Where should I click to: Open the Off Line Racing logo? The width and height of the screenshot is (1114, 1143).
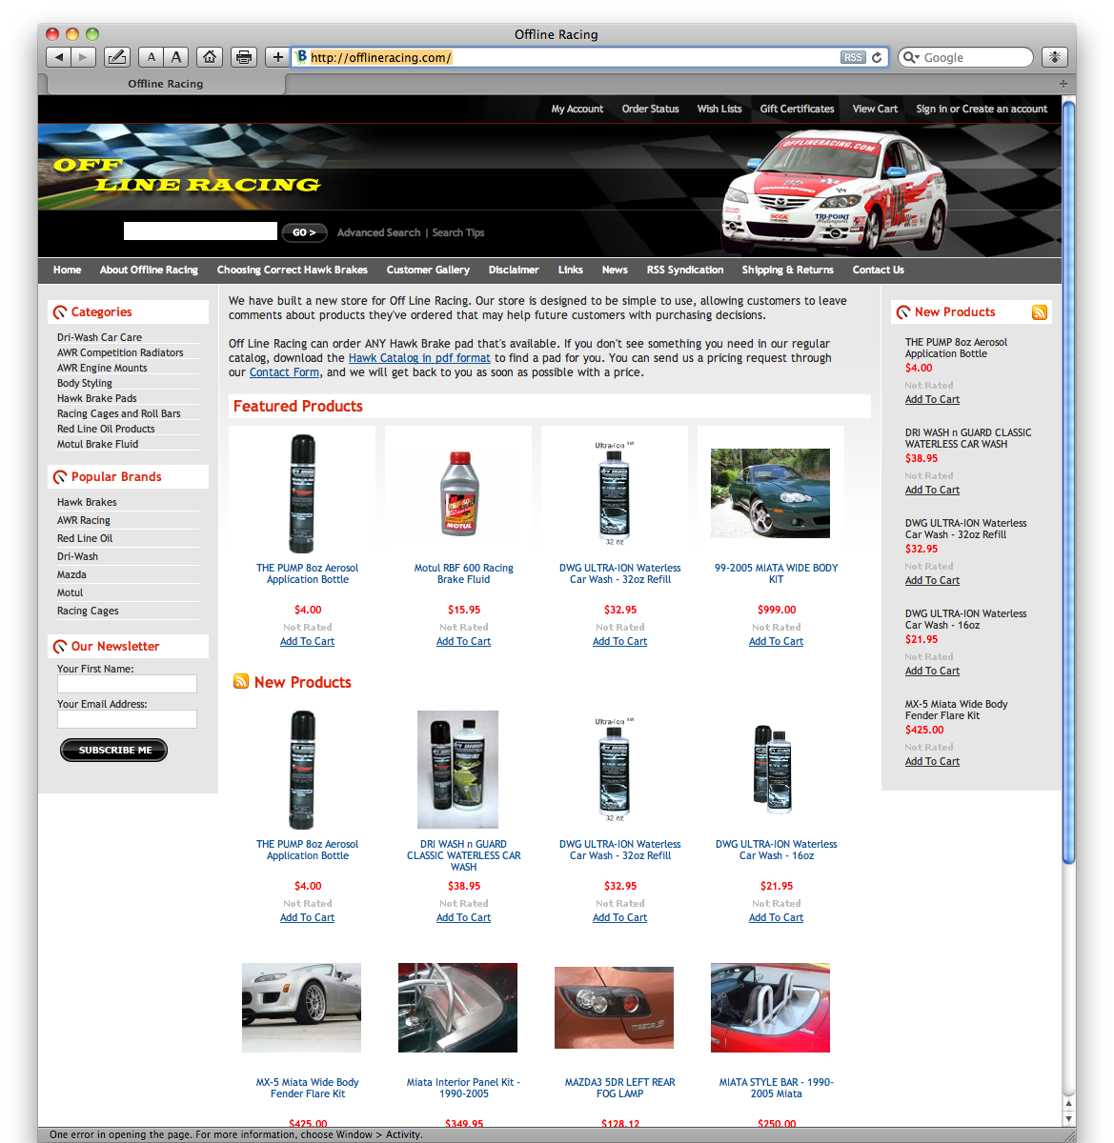pyautogui.click(x=187, y=175)
